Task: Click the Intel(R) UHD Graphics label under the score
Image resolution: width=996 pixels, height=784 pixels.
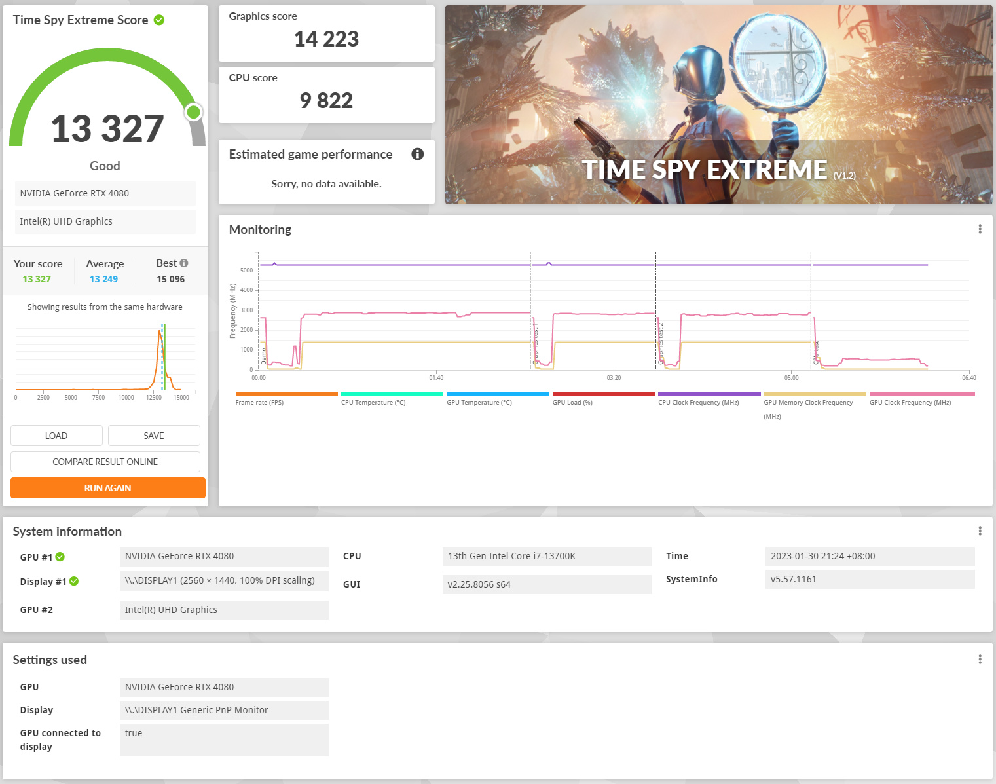Action: pyautogui.click(x=105, y=221)
